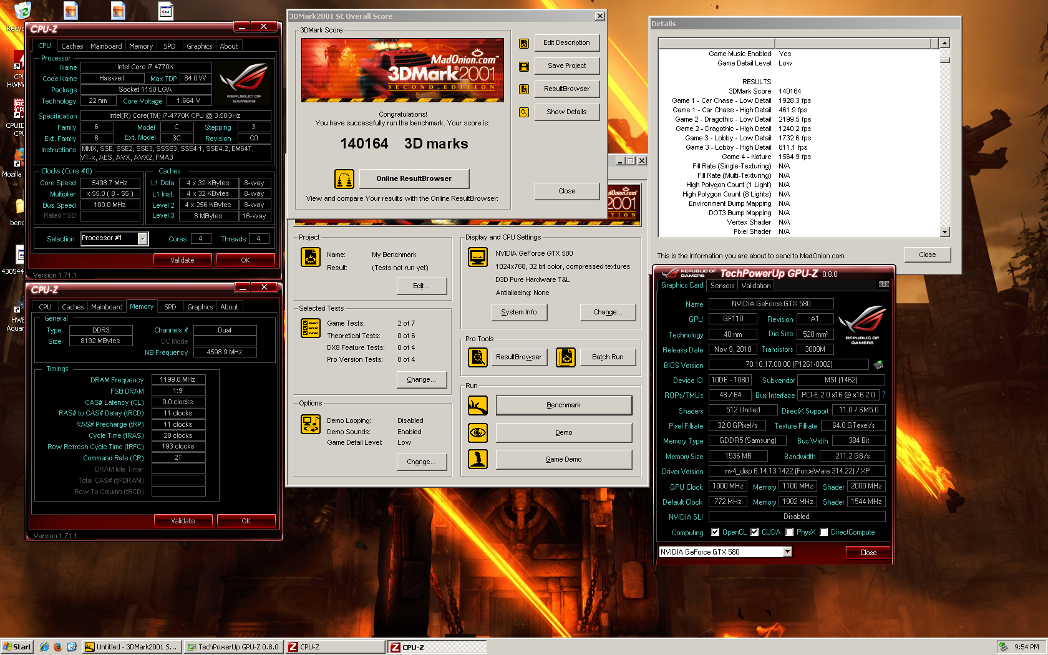Viewport: 1048px width, 655px height.
Task: Open SPD tab in bottom CPU-Z window
Action: [x=170, y=307]
